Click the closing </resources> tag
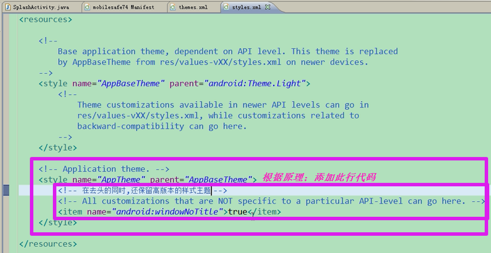The image size is (491, 253). (48, 244)
